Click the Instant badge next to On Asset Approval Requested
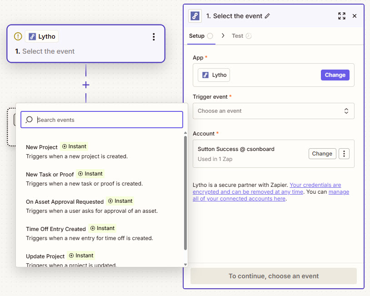Image resolution: width=370 pixels, height=296 pixels. [120, 201]
